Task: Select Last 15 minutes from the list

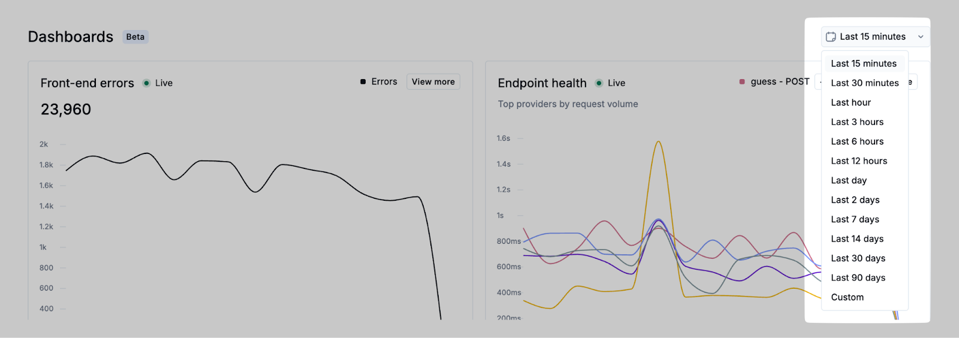Action: click(864, 64)
